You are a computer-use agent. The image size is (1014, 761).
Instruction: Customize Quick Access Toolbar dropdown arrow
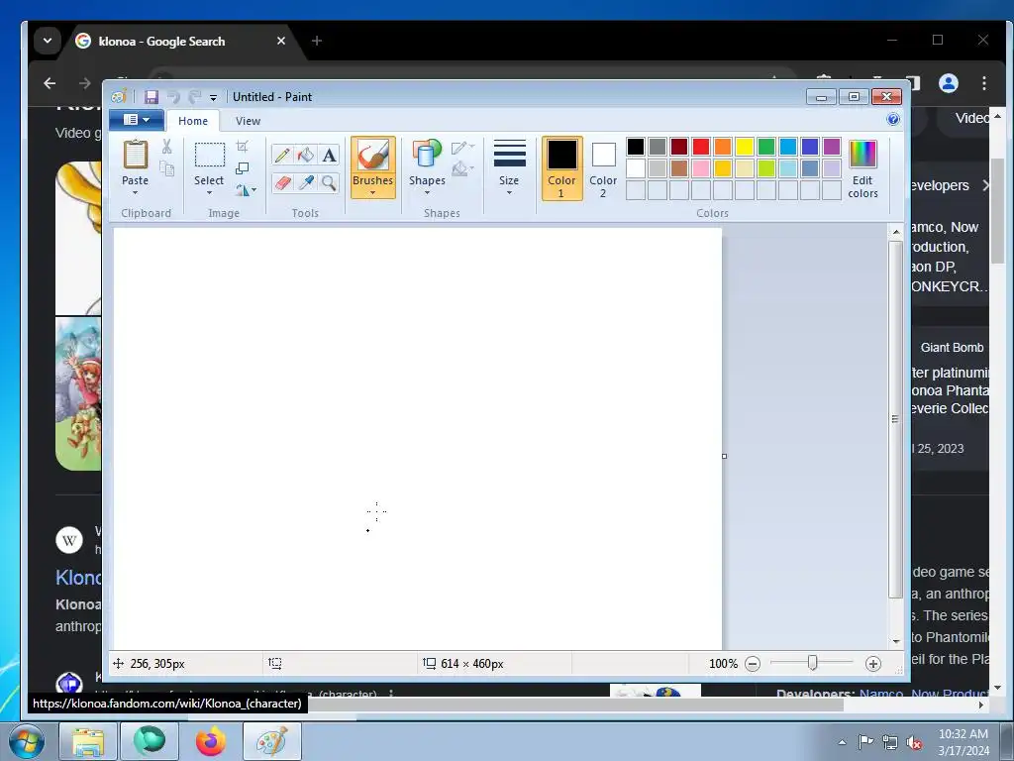213,98
